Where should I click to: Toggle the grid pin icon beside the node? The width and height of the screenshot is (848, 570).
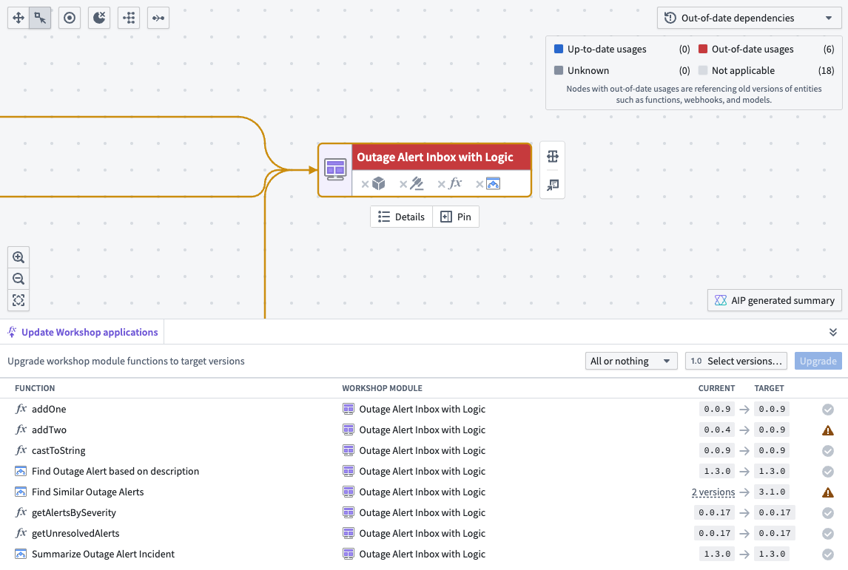click(x=552, y=185)
